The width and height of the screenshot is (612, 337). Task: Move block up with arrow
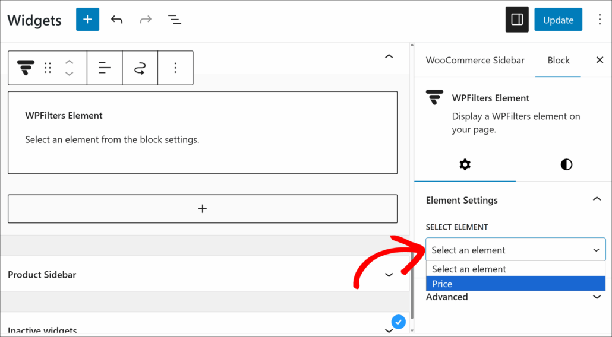pyautogui.click(x=69, y=62)
